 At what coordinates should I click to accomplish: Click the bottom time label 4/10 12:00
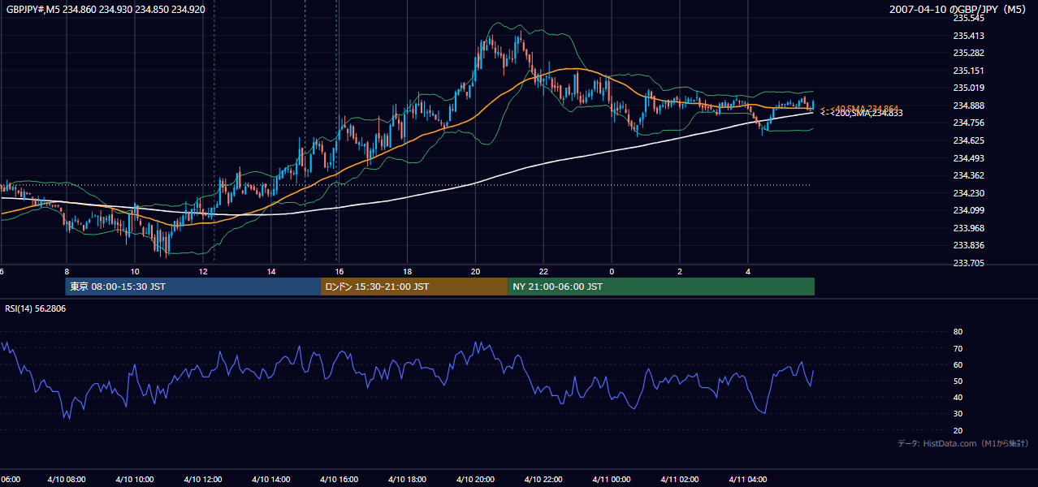tap(202, 480)
